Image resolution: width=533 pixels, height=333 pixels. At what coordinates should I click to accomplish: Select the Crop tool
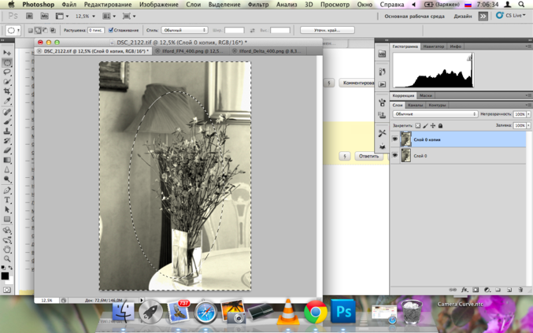pyautogui.click(x=8, y=91)
